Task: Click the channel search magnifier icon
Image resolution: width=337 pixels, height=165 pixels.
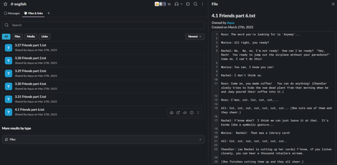Action: (195, 4)
